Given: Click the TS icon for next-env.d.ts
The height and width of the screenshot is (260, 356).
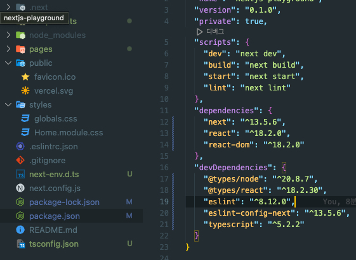Looking at the screenshot, I should click(20, 174).
